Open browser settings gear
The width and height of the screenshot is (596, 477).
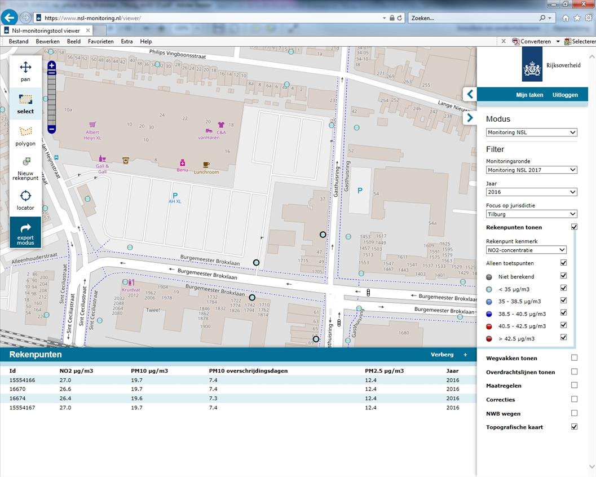[589, 18]
